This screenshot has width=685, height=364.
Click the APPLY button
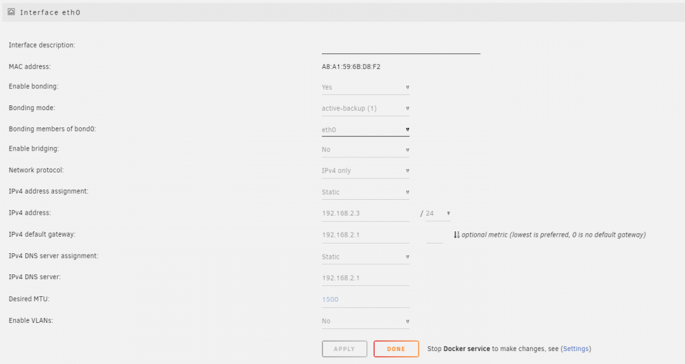(345, 349)
